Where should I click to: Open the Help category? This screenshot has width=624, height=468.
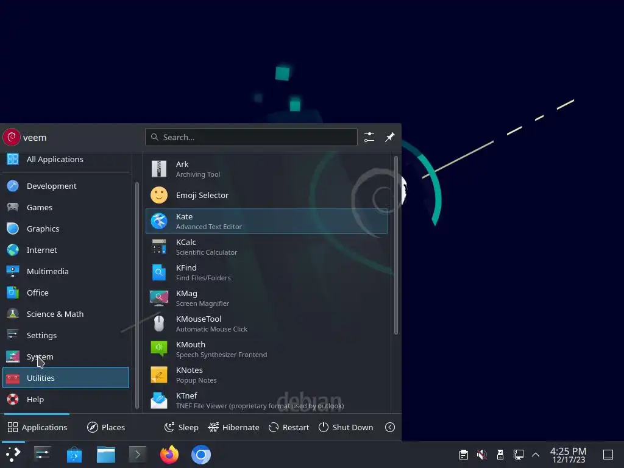coord(66,399)
